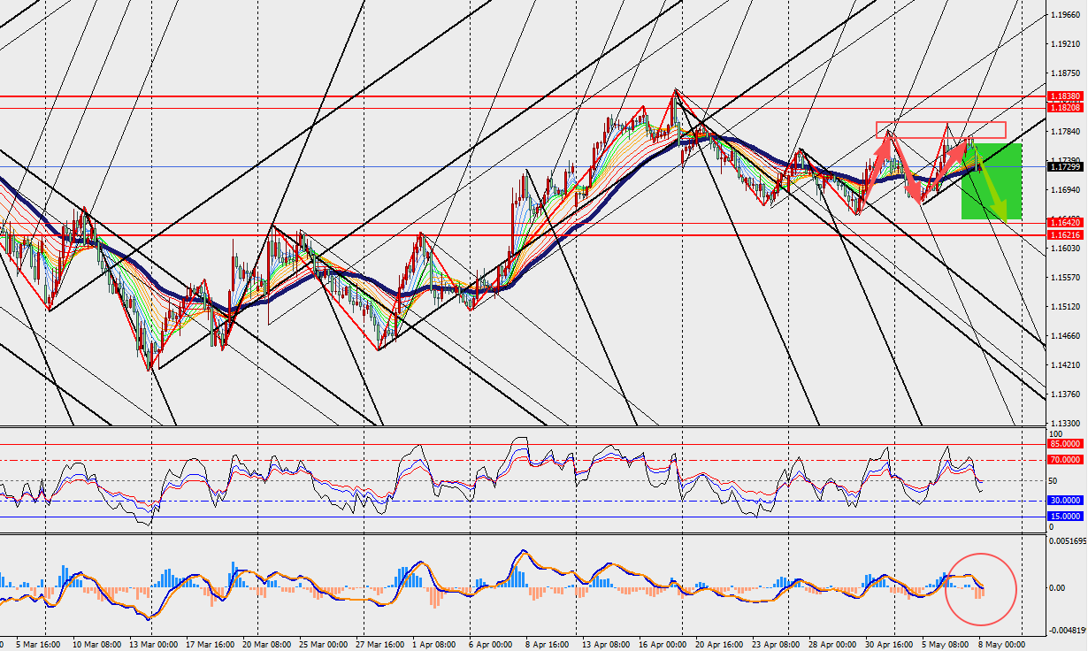Click the 15.0000 blue oversold level label
The width and height of the screenshot is (1088, 651).
(x=1064, y=517)
